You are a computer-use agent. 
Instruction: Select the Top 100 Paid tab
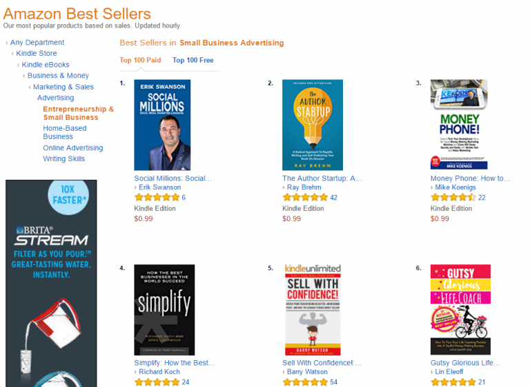140,60
